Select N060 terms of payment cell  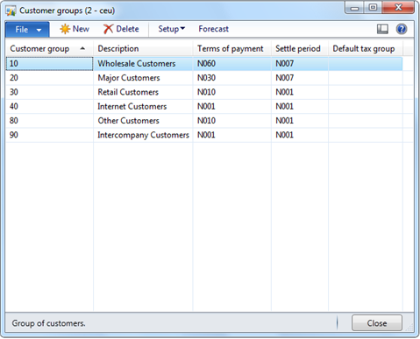tap(232, 63)
